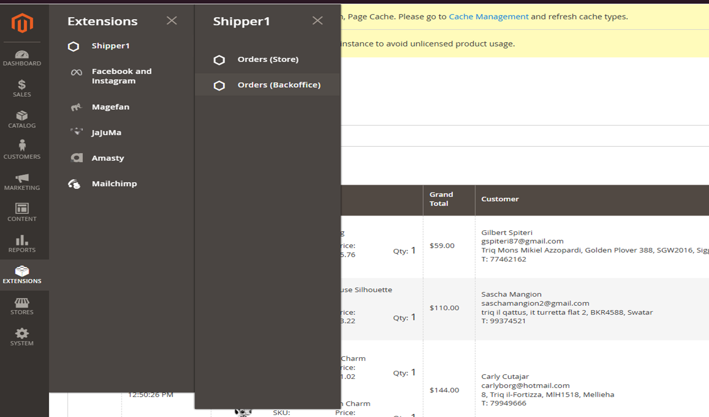Viewport: 709px width, 417px height.
Task: Open the Stores storefront icon
Action: (x=22, y=302)
